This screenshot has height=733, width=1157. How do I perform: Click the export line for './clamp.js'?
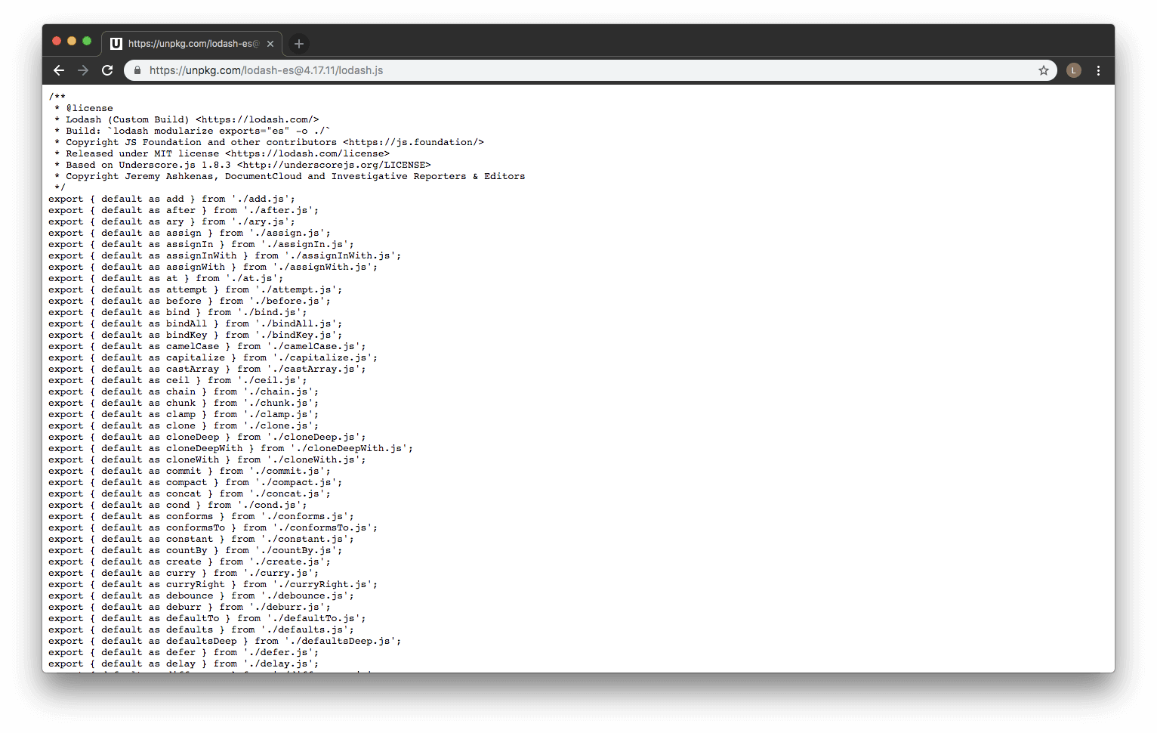pyautogui.click(x=184, y=414)
